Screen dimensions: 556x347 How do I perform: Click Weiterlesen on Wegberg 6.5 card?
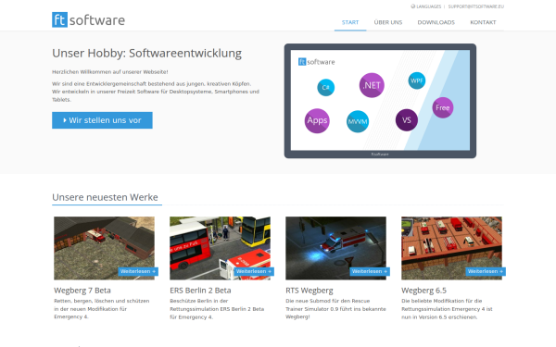click(x=486, y=271)
